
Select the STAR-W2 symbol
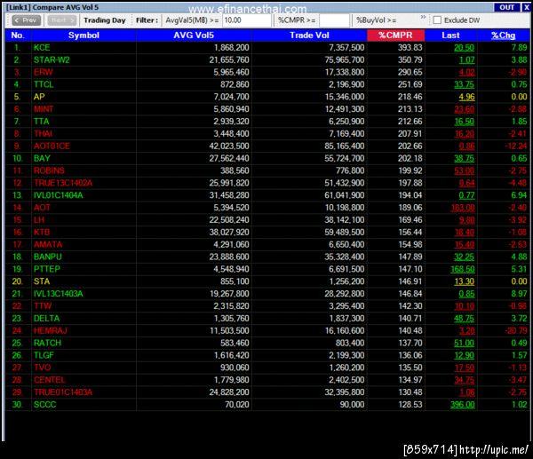(52, 60)
